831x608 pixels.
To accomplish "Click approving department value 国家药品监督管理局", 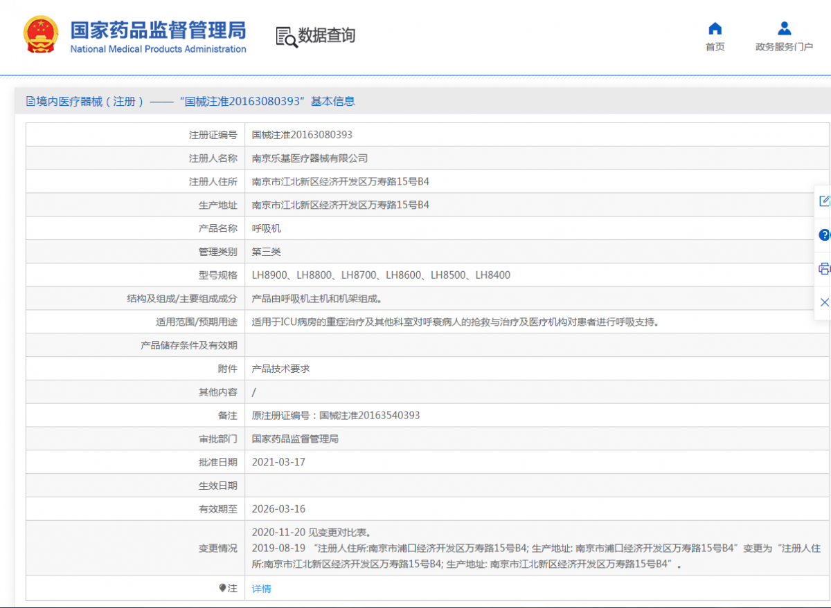I will [x=295, y=439].
